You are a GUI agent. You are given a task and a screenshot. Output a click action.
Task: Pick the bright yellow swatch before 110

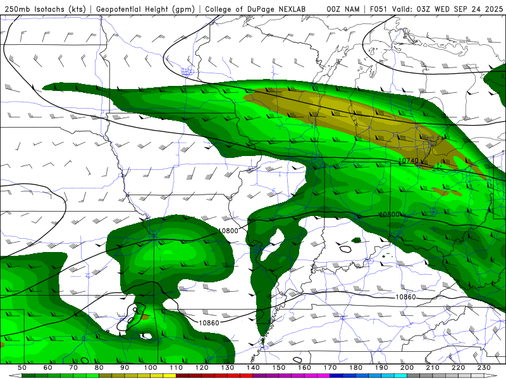click(x=170, y=376)
